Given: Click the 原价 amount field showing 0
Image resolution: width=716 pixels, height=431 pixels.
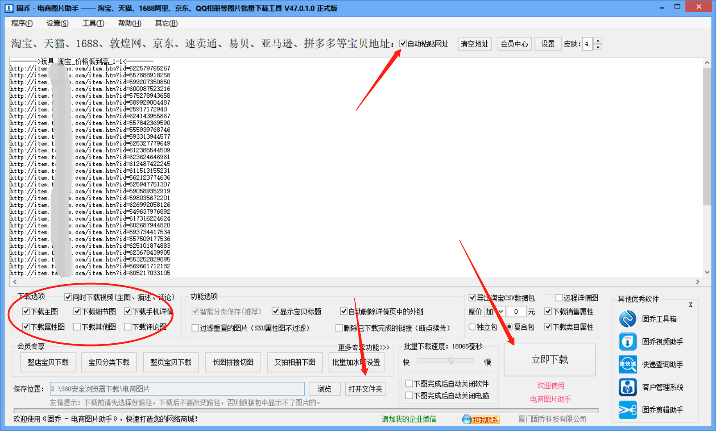Looking at the screenshot, I should (x=516, y=311).
